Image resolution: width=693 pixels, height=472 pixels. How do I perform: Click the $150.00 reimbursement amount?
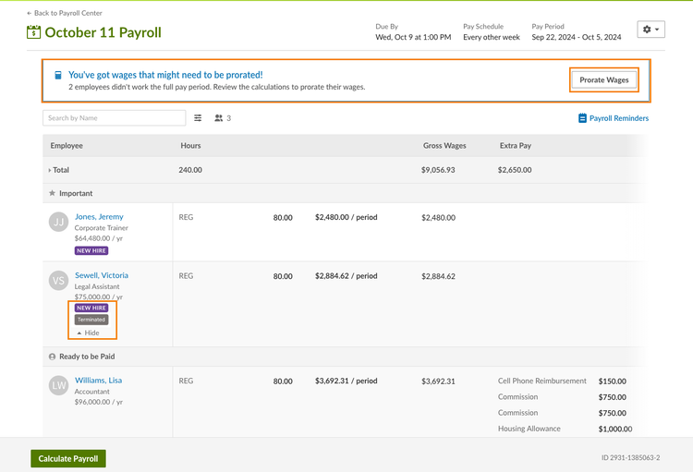pos(612,381)
